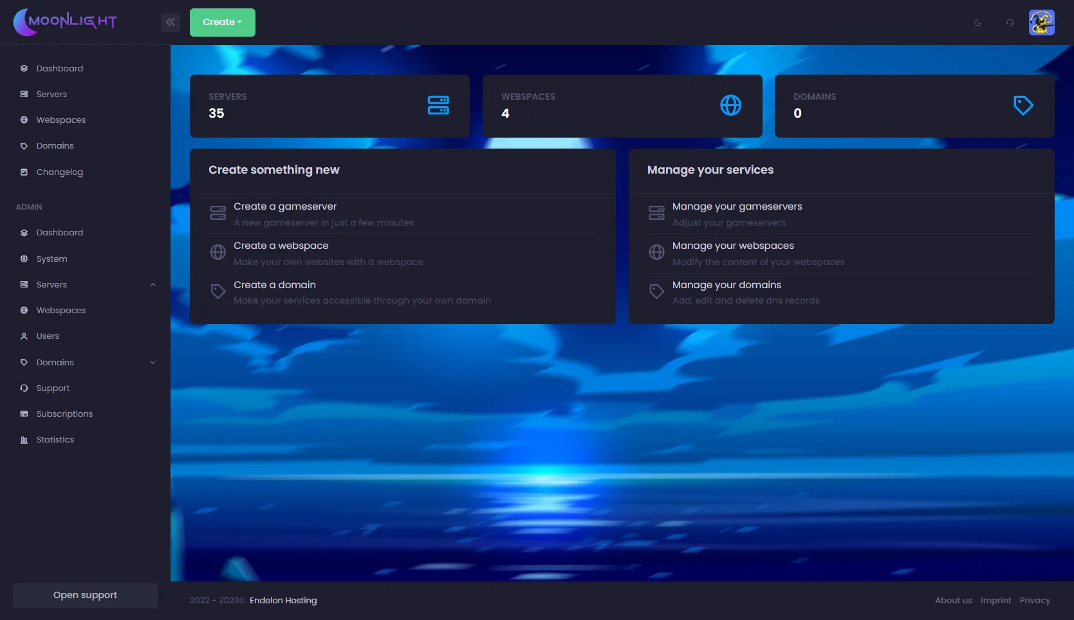Click the globe icon on the Webspaces stat card
Viewport: 1074px width, 620px height.
click(731, 105)
